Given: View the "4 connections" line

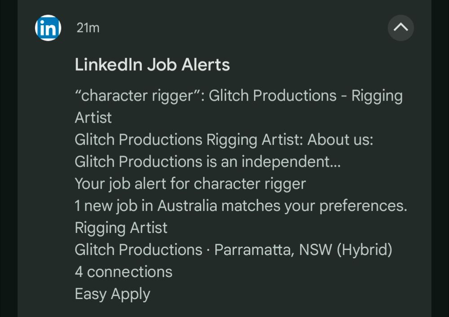Looking at the screenshot, I should [123, 272].
